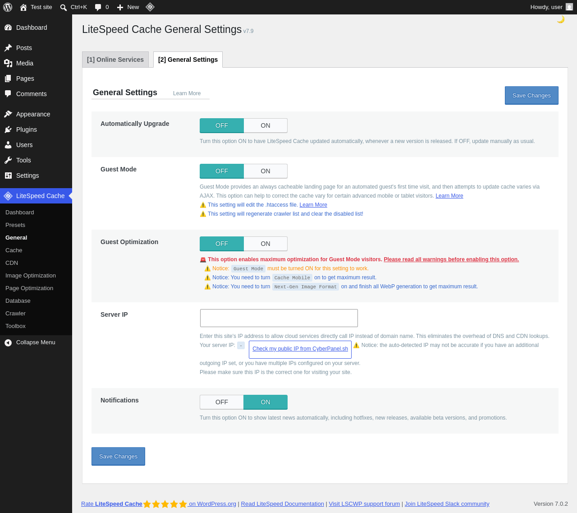Viewport: 577px width, 513px height.
Task: Click the plus icon beside New
Action: (x=120, y=7)
